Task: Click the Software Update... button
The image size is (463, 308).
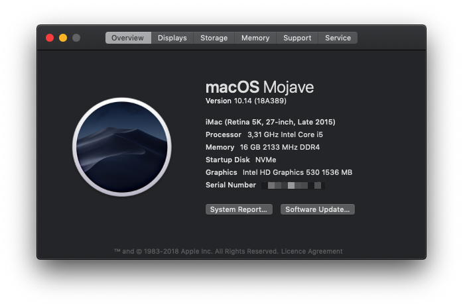Action: (x=318, y=209)
